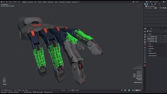Click the Active Clip field
Screen dimensions: 167x94
pos(160,41)
